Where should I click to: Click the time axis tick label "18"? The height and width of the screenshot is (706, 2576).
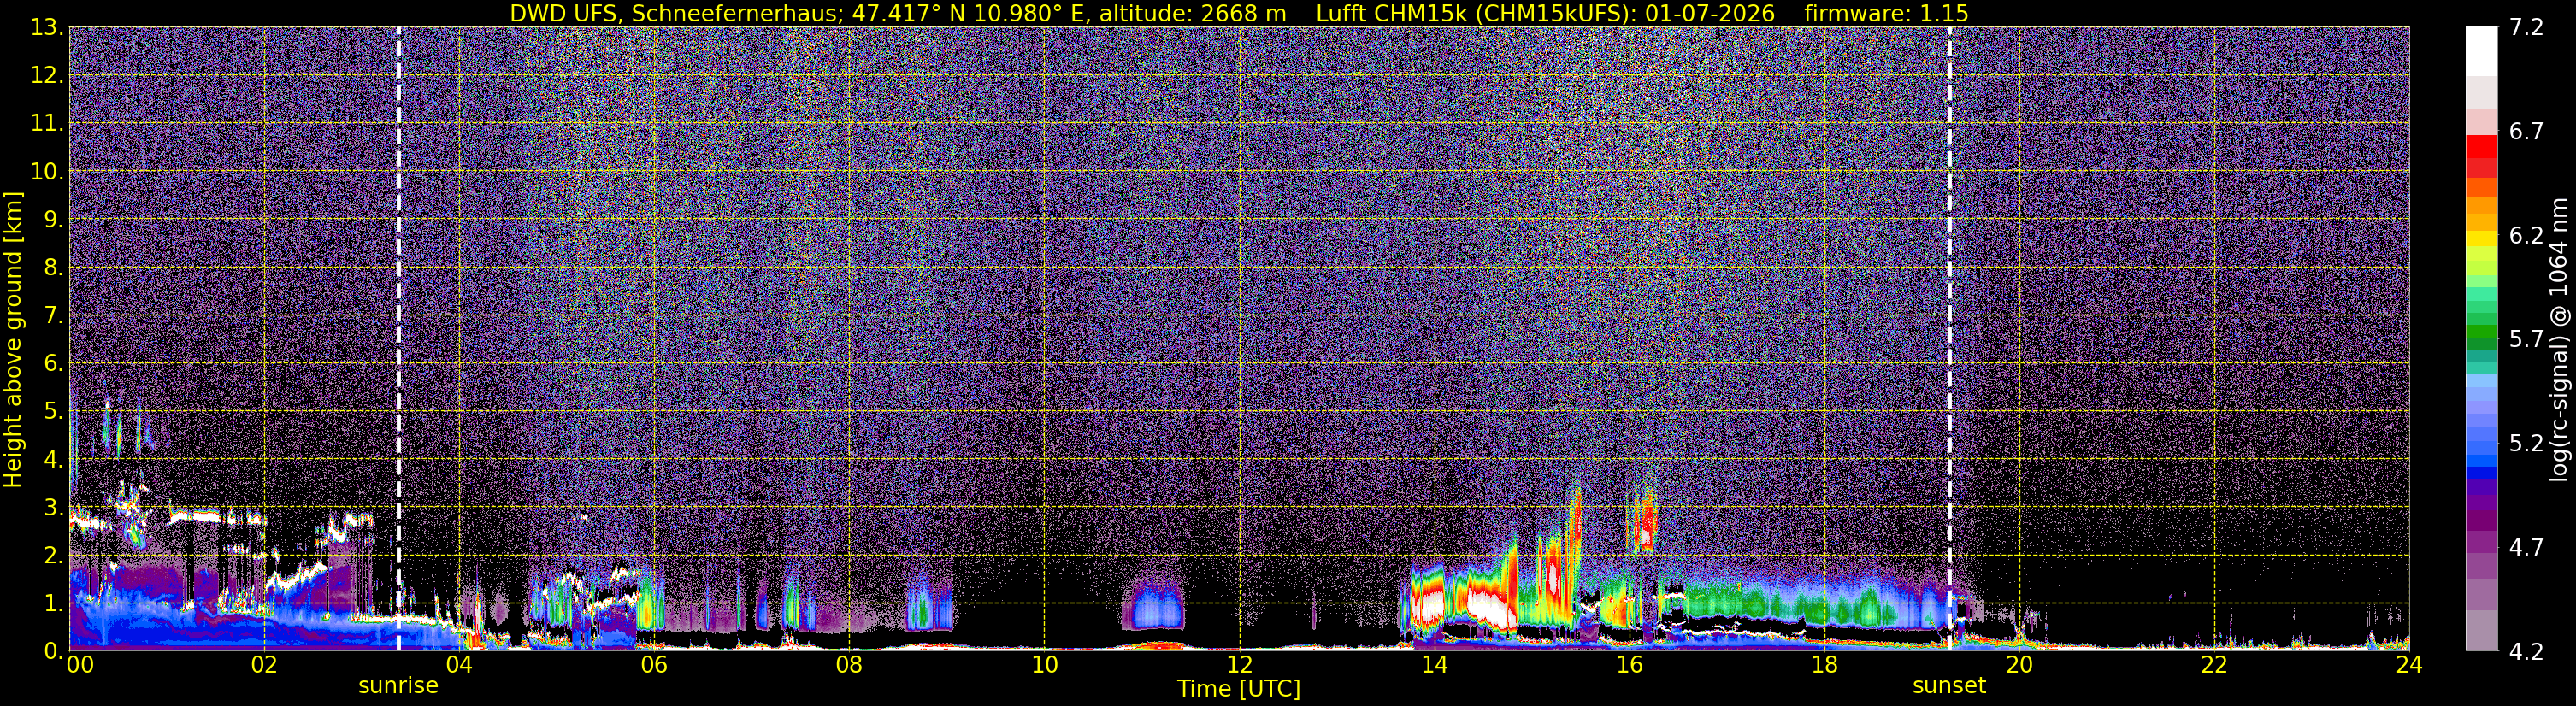pos(1824,665)
